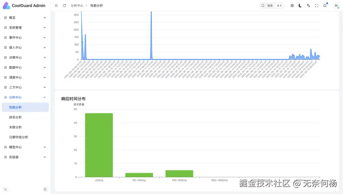Expand the 决策中心 menu chevron
Viewport: 343px width, 194px height.
[x=45, y=57]
